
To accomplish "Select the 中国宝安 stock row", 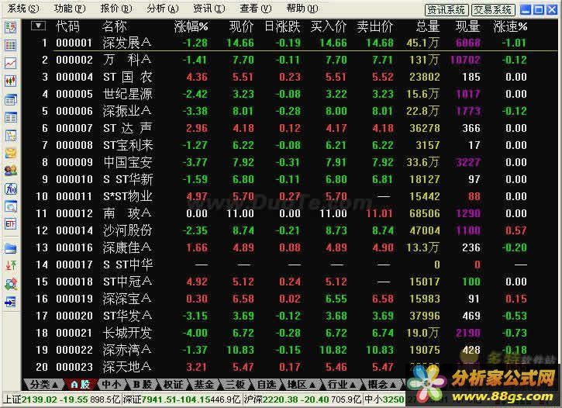I will (291, 162).
